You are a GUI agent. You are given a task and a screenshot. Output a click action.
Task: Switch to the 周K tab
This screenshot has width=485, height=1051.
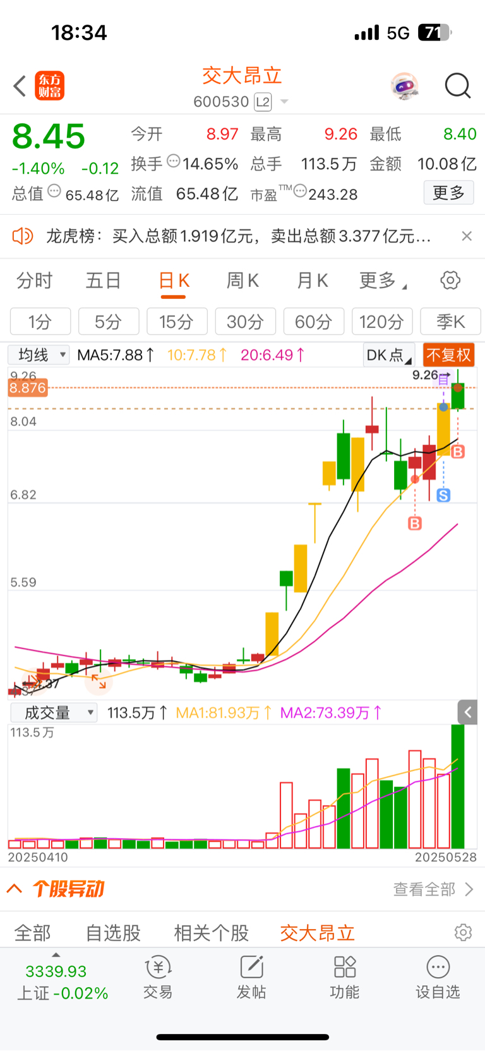point(243,281)
